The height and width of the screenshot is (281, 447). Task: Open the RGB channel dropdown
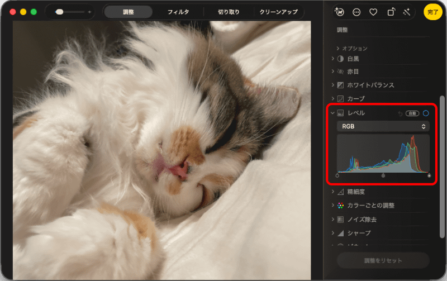click(383, 126)
